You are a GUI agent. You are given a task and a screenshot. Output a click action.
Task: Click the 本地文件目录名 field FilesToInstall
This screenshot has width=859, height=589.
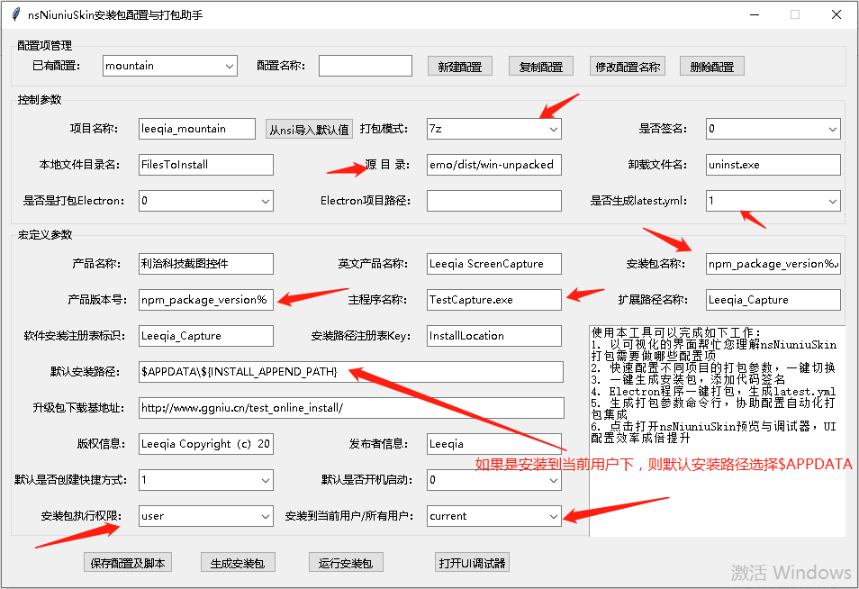pos(206,165)
